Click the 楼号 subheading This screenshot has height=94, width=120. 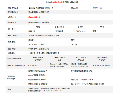[x=73, y=40]
